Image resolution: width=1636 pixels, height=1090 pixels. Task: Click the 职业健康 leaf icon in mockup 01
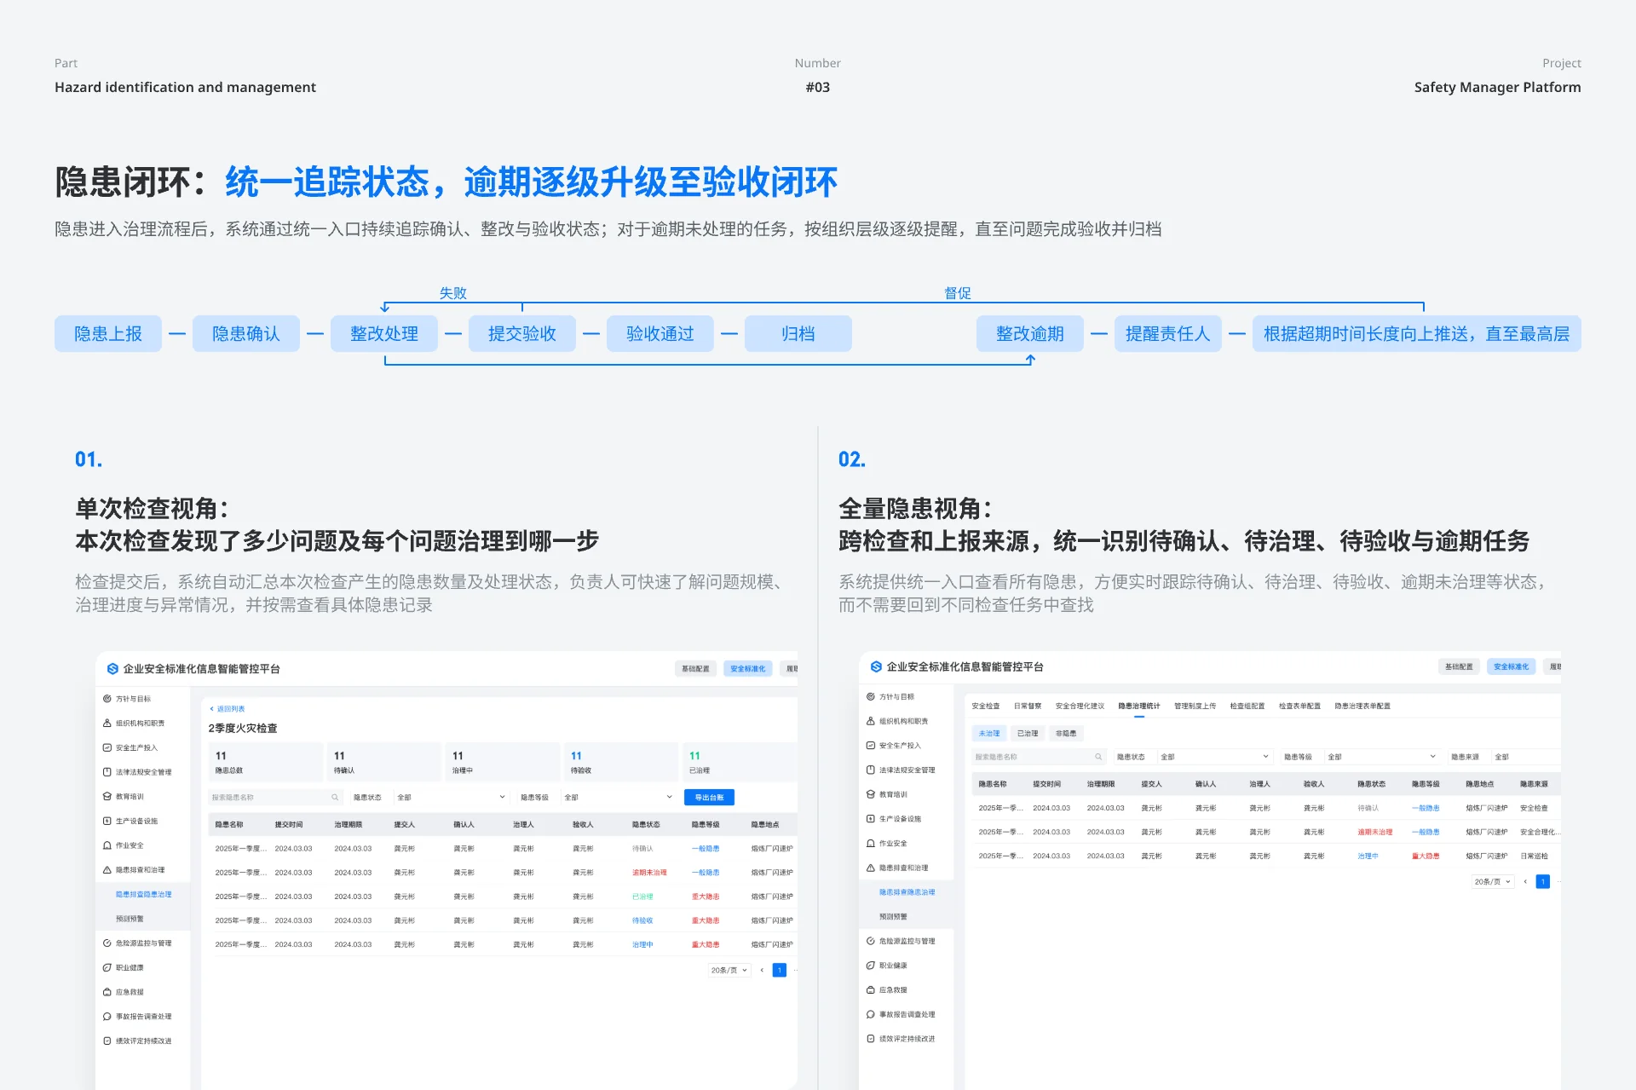(107, 967)
